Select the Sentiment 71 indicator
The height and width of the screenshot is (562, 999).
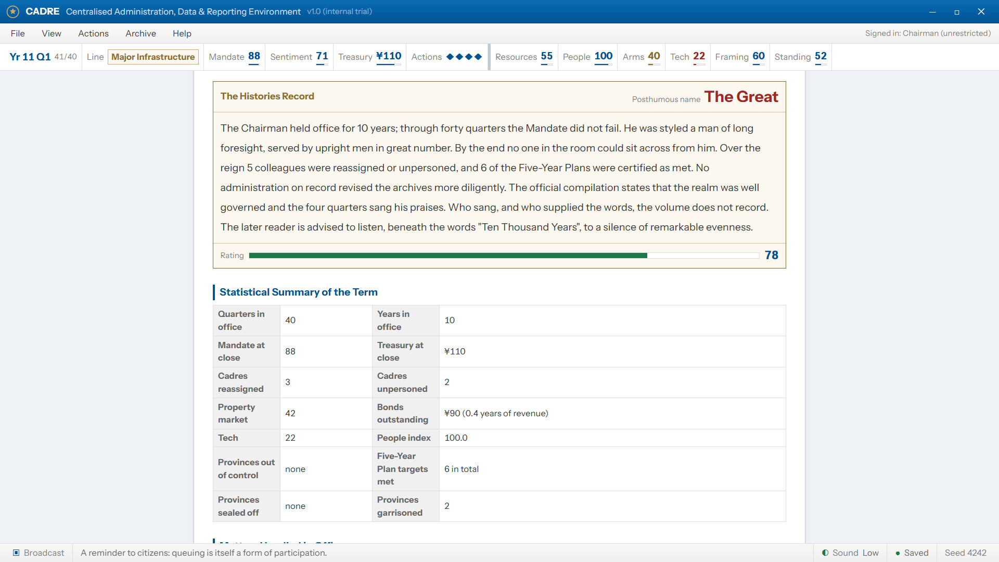[299, 57]
